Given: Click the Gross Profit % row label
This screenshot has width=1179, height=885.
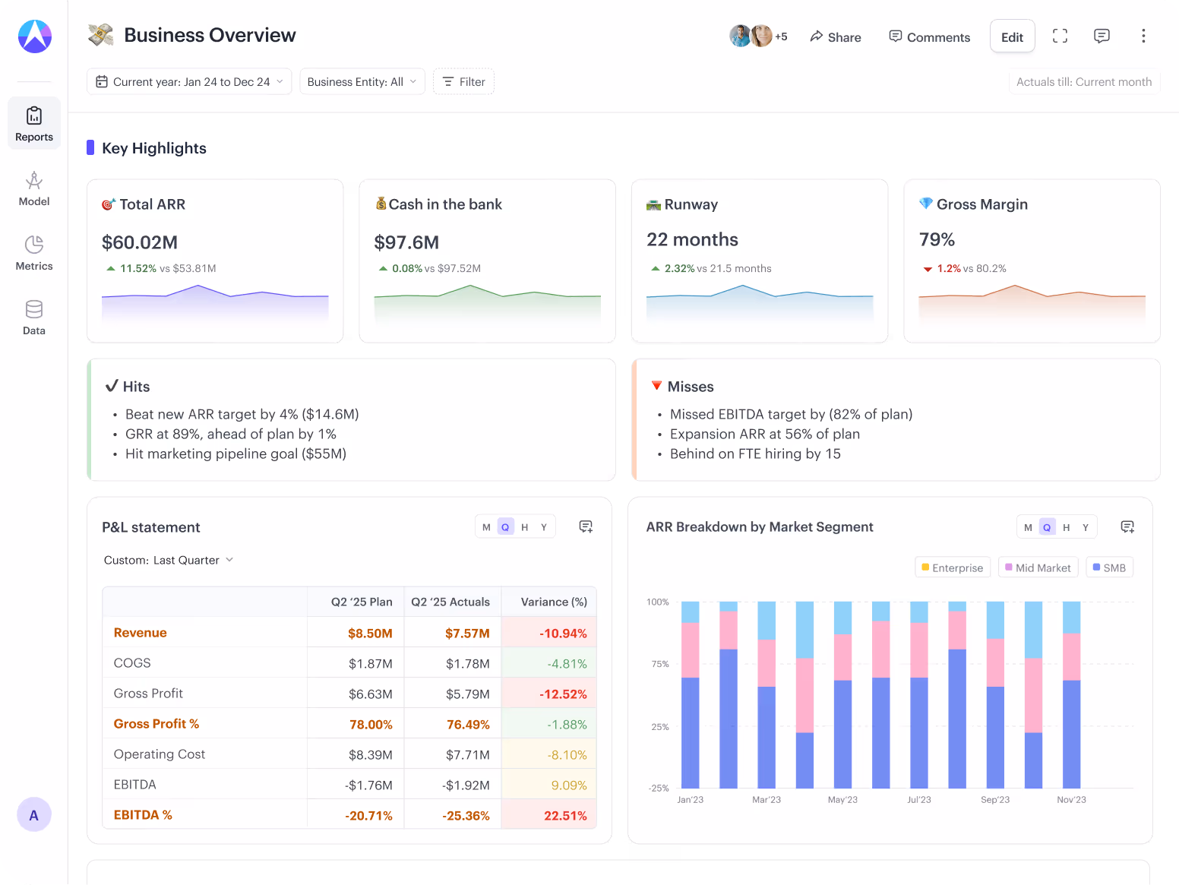Looking at the screenshot, I should (156, 724).
